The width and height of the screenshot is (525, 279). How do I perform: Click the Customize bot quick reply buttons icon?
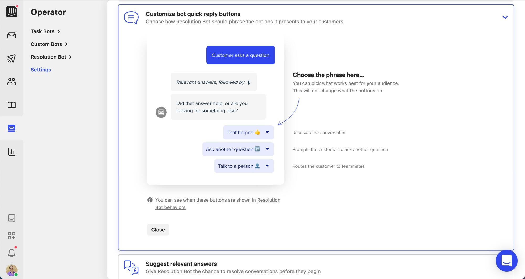[x=131, y=18]
